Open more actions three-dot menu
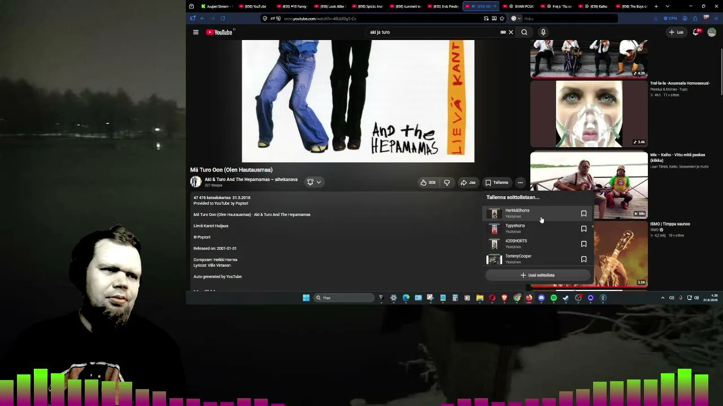Viewport: 723px width, 406px height. pos(520,182)
